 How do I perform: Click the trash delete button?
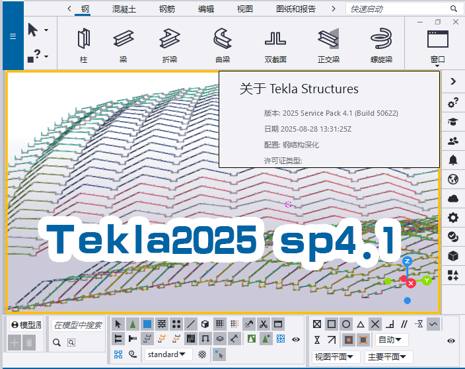[29, 343]
